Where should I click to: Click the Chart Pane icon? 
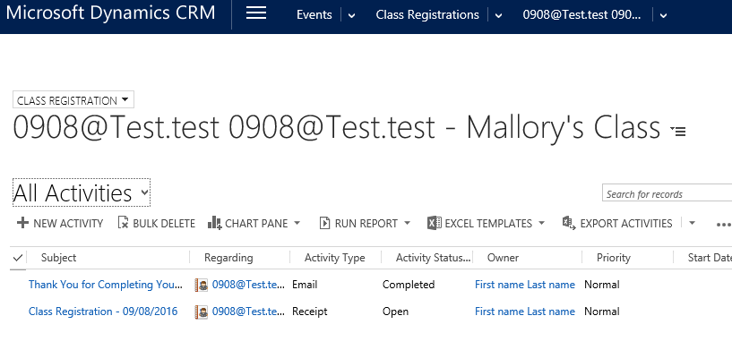point(214,223)
